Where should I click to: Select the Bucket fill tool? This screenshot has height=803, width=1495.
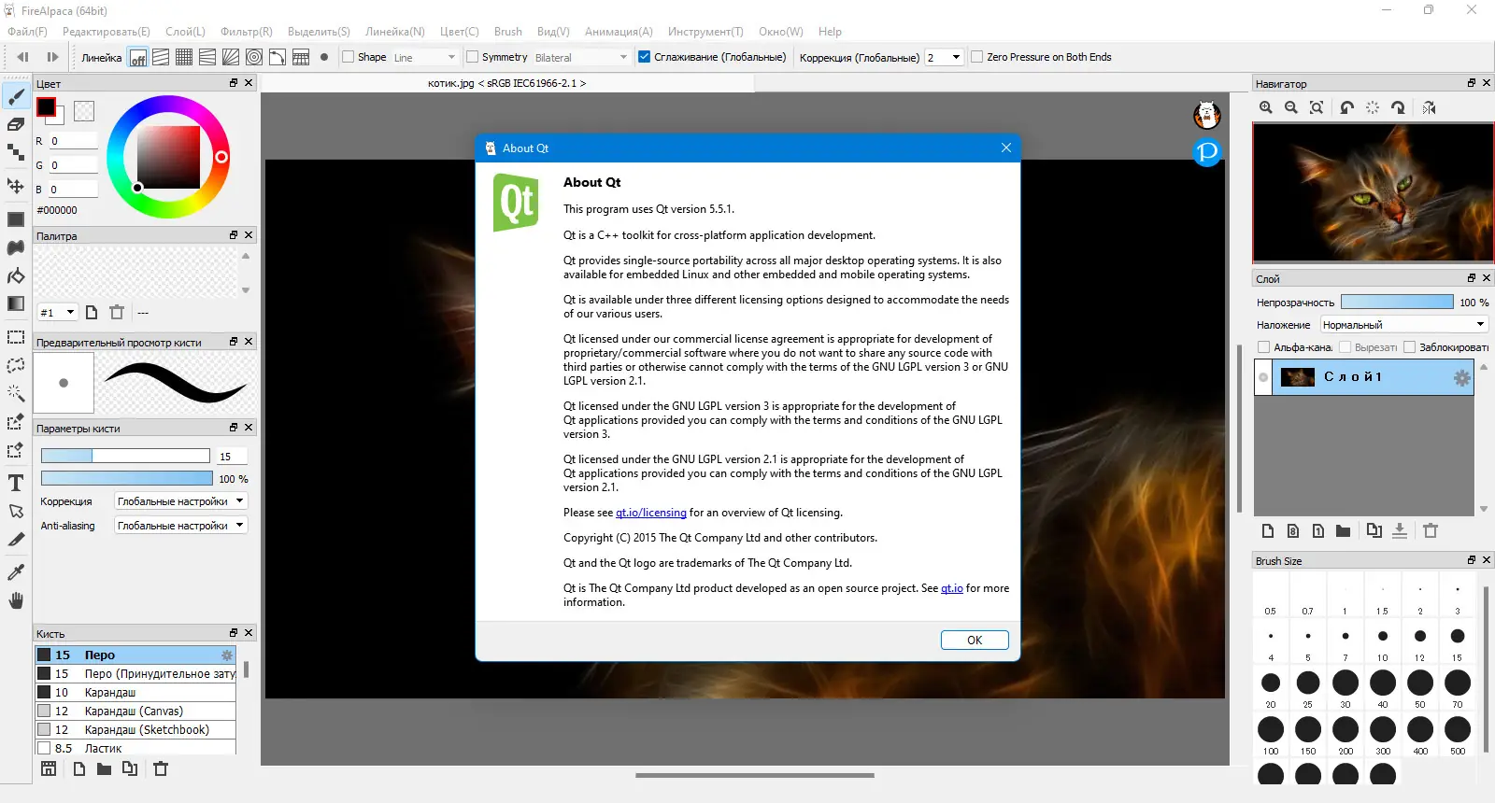pos(16,275)
